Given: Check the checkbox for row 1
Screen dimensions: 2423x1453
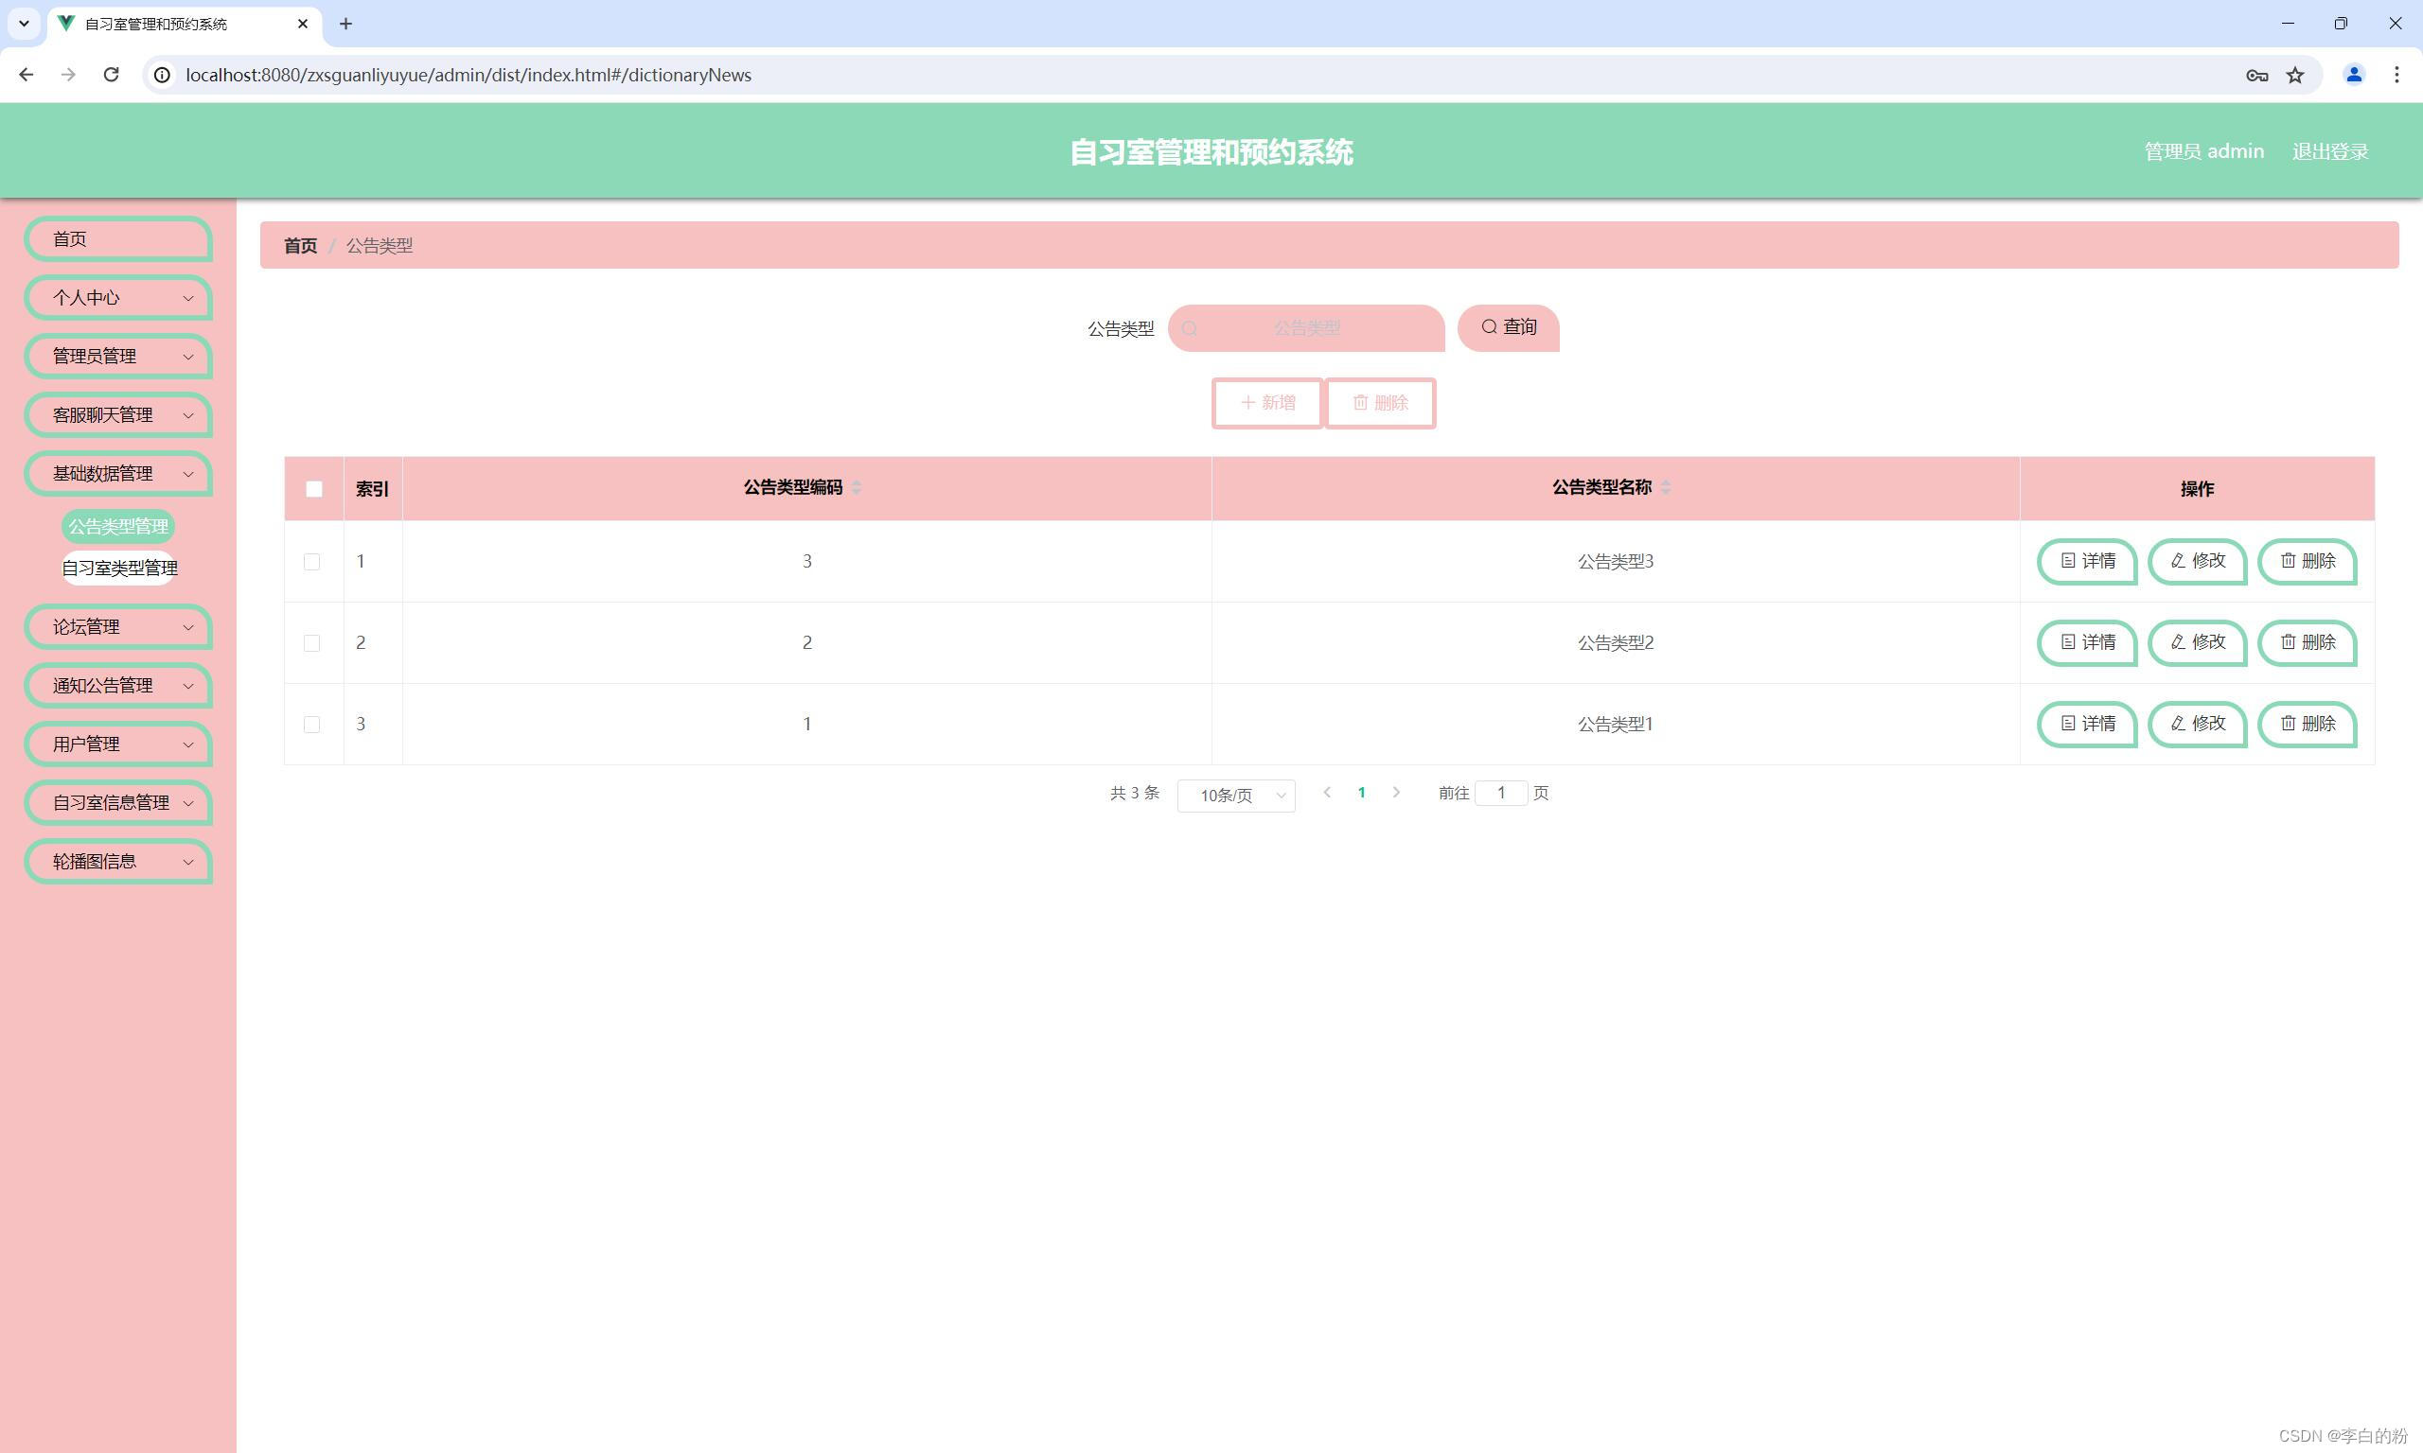Looking at the screenshot, I should 311,562.
